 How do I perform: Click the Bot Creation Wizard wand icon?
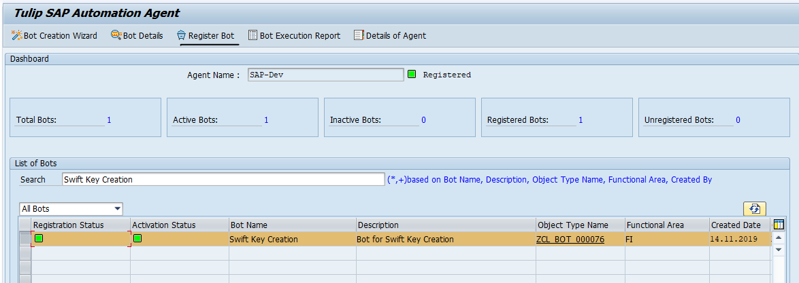point(17,35)
